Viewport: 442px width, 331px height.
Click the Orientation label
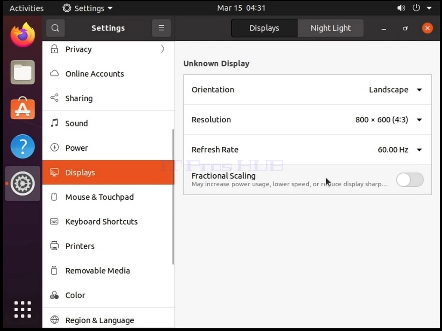tap(213, 89)
